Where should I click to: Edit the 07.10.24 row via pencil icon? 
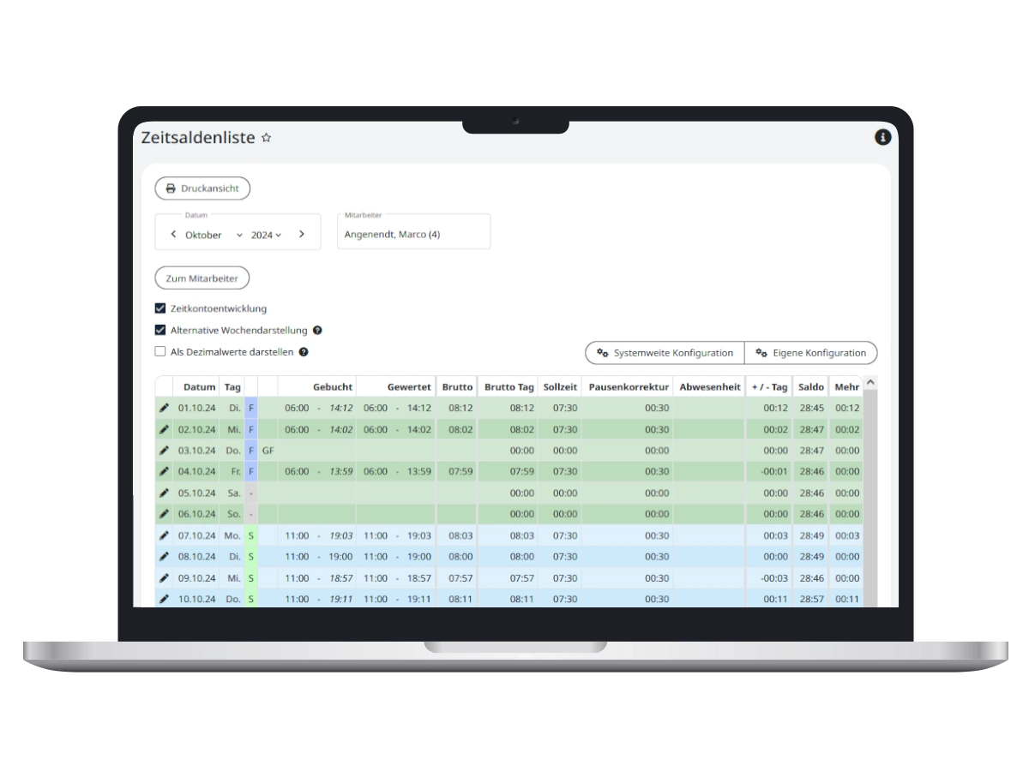(x=164, y=535)
